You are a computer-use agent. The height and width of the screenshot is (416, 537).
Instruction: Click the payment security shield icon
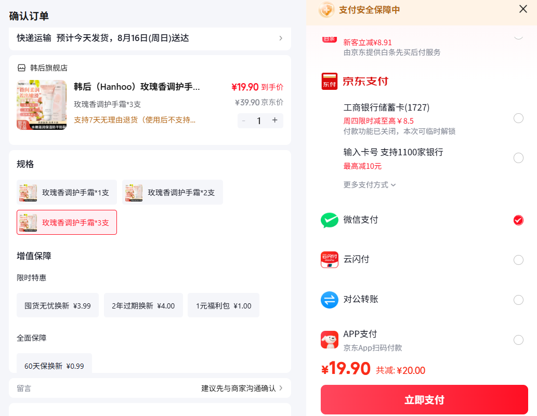pos(326,9)
